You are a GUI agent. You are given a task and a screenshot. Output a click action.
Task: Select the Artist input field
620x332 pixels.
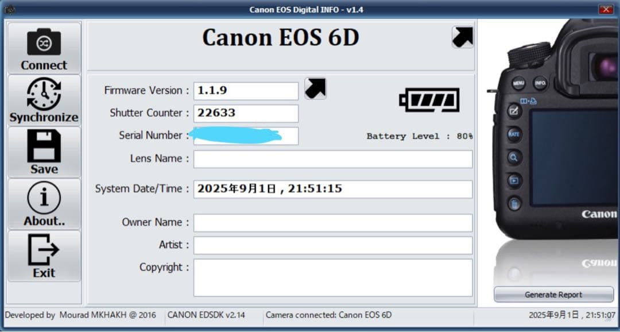coord(333,245)
